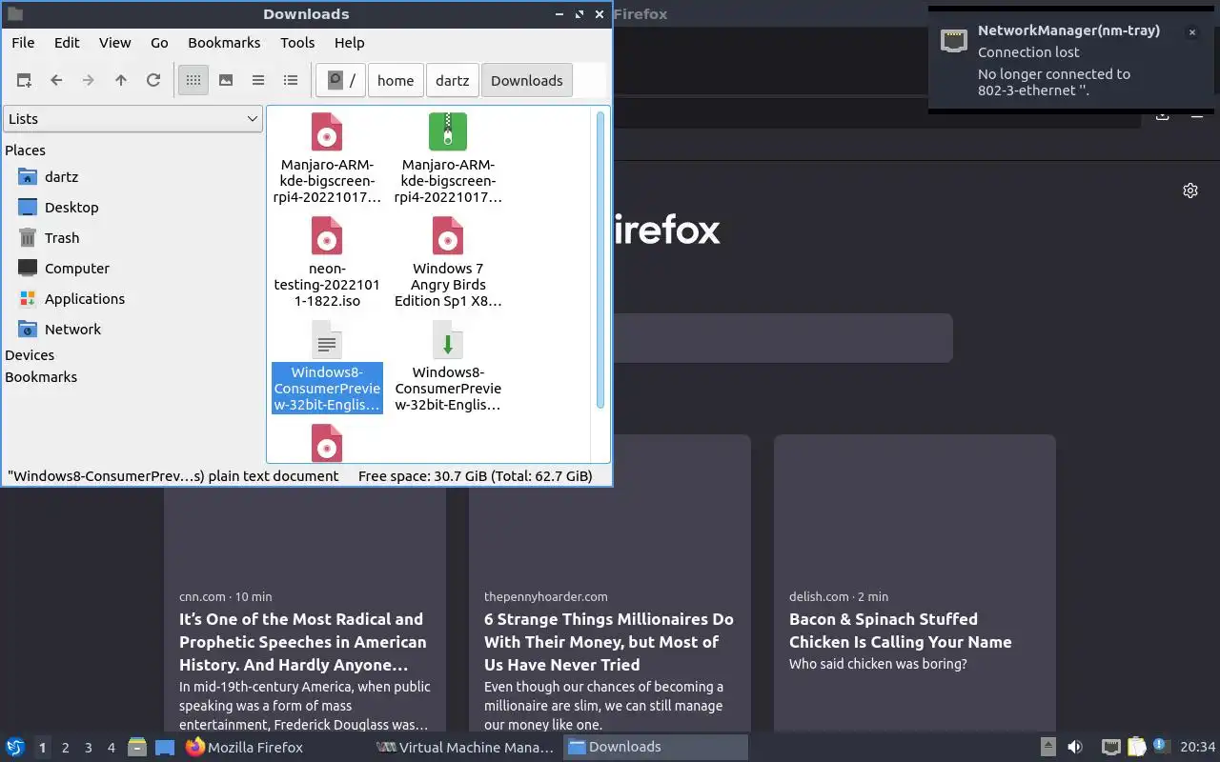
Task: Switch to icon view mode
Action: click(193, 81)
